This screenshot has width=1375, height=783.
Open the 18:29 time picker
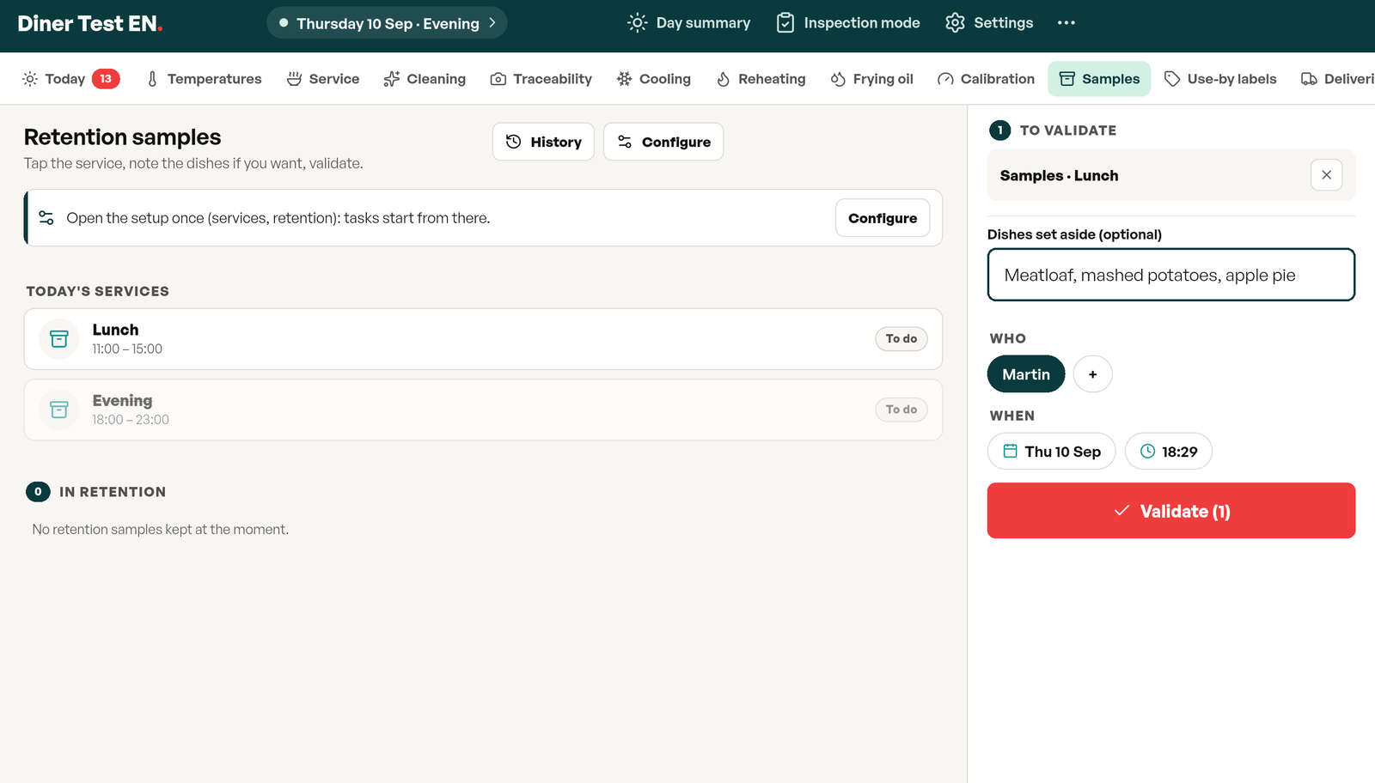tap(1168, 452)
